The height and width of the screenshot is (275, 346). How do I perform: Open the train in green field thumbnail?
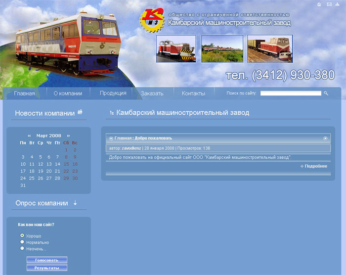[222, 48]
